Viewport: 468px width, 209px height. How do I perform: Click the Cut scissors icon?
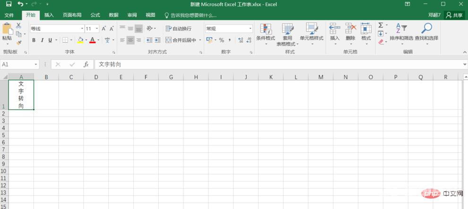click(19, 26)
